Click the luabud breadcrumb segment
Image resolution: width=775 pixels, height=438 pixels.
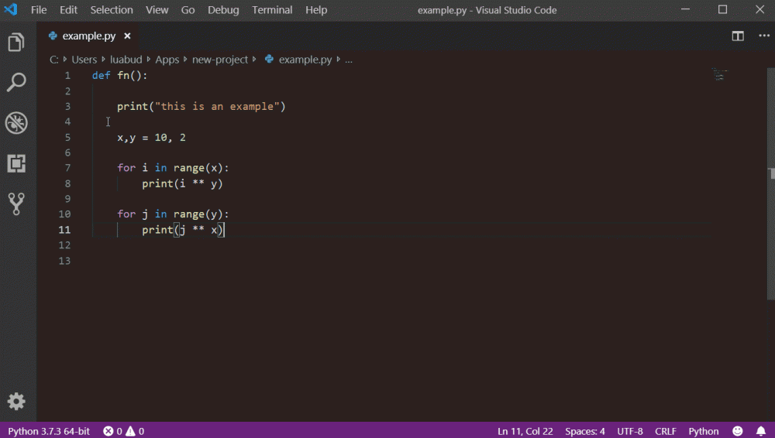[x=126, y=60]
